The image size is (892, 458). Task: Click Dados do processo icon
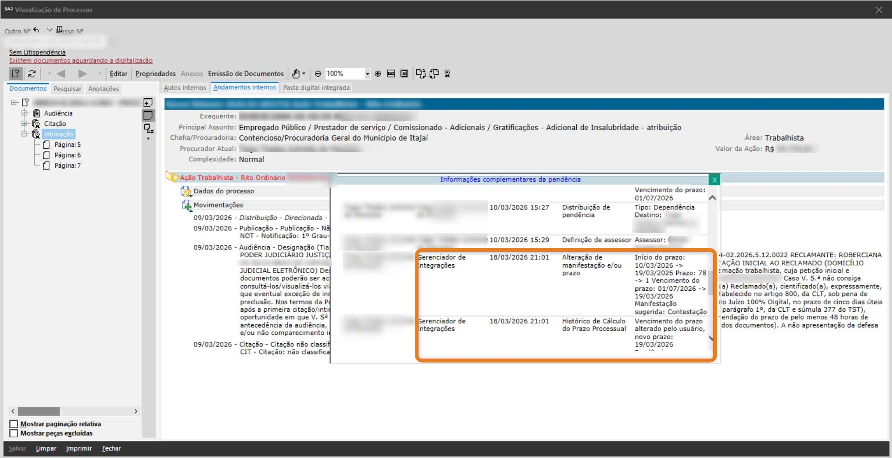186,191
